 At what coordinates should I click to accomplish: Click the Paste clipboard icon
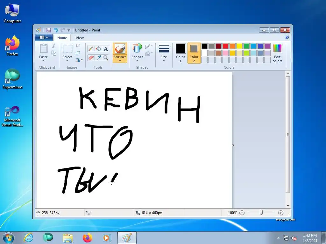[x=43, y=49]
